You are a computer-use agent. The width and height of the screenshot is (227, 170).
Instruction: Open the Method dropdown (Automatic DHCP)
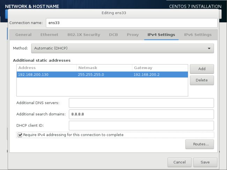coord(122,48)
